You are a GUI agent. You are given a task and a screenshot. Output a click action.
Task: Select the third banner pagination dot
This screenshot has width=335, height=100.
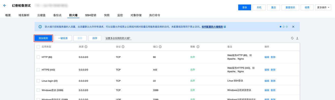[x=287, y=27]
